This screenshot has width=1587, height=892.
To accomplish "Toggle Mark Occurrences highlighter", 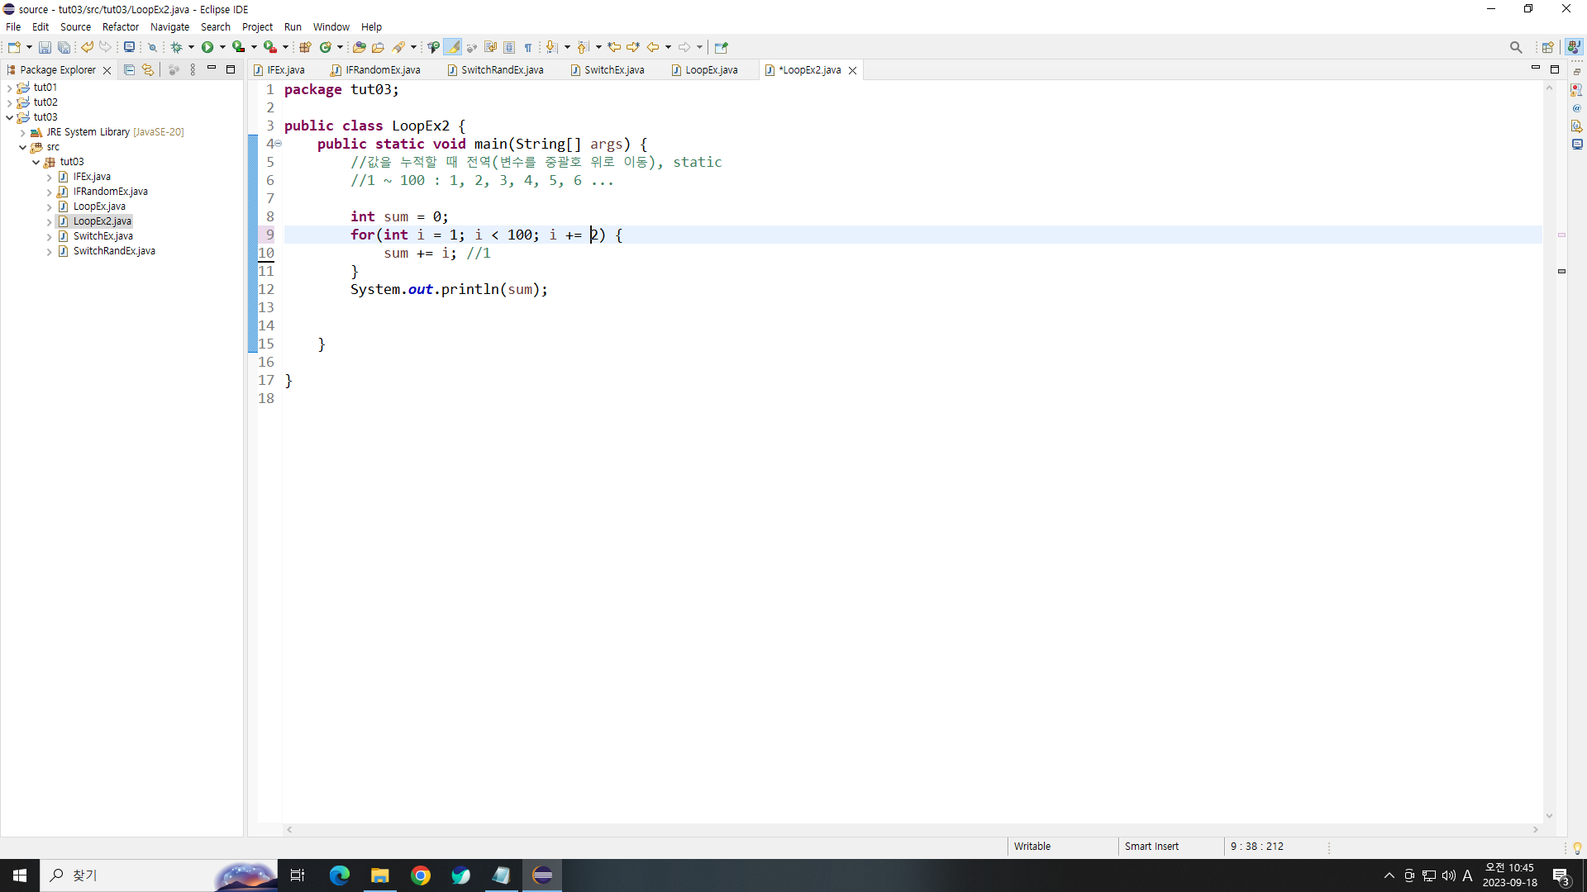I will coord(453,47).
